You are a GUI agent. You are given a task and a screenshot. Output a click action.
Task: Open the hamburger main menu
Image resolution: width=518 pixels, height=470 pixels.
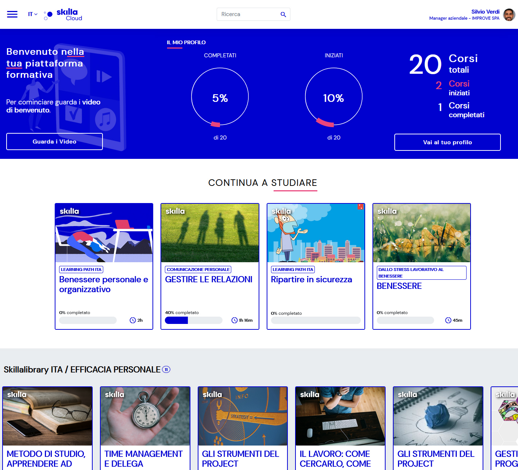pos(12,14)
